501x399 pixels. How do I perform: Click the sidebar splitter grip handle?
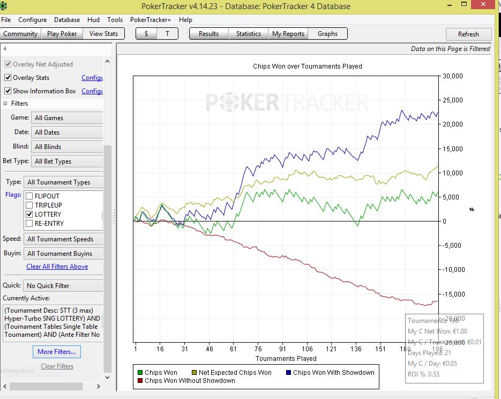point(114,217)
